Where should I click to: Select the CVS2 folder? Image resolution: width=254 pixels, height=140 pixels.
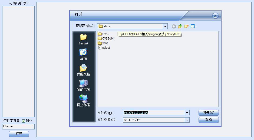click(x=104, y=34)
